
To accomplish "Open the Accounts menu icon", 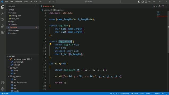I will click(x=3, y=83).
